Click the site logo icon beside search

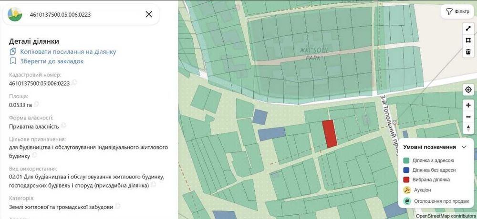(x=15, y=14)
